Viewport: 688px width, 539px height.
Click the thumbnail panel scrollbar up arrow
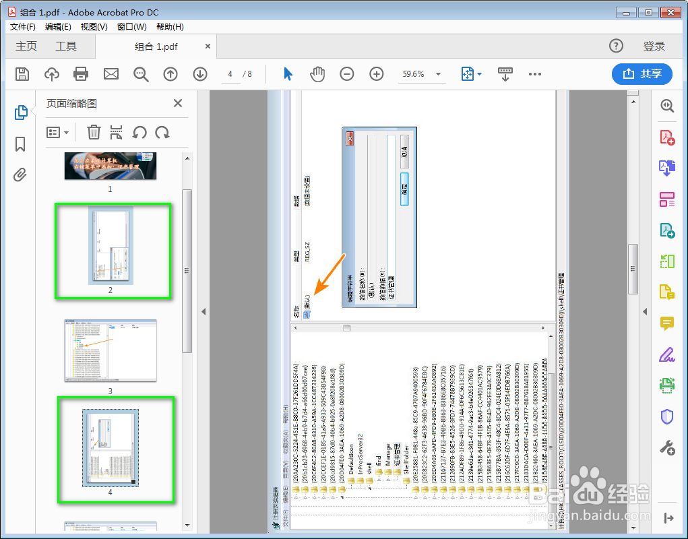tap(187, 158)
